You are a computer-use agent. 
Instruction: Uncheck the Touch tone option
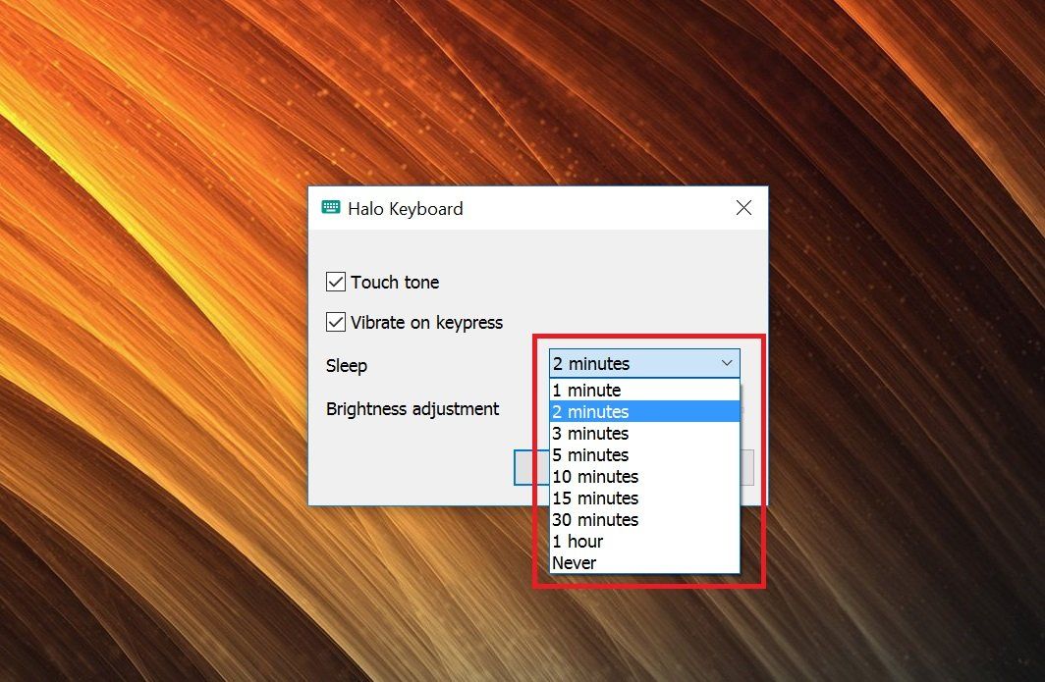[x=337, y=281]
